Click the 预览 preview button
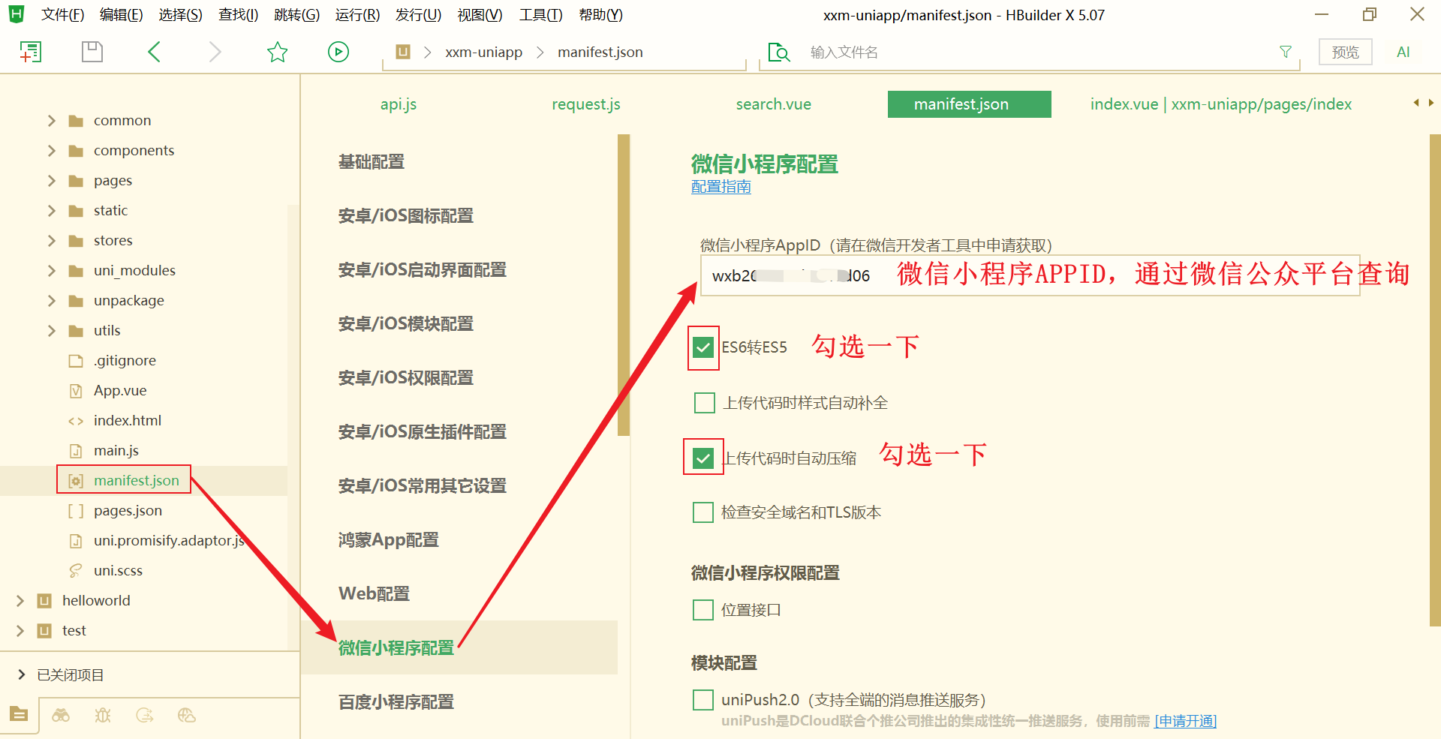Screen dimensions: 1441x739 [1346, 52]
